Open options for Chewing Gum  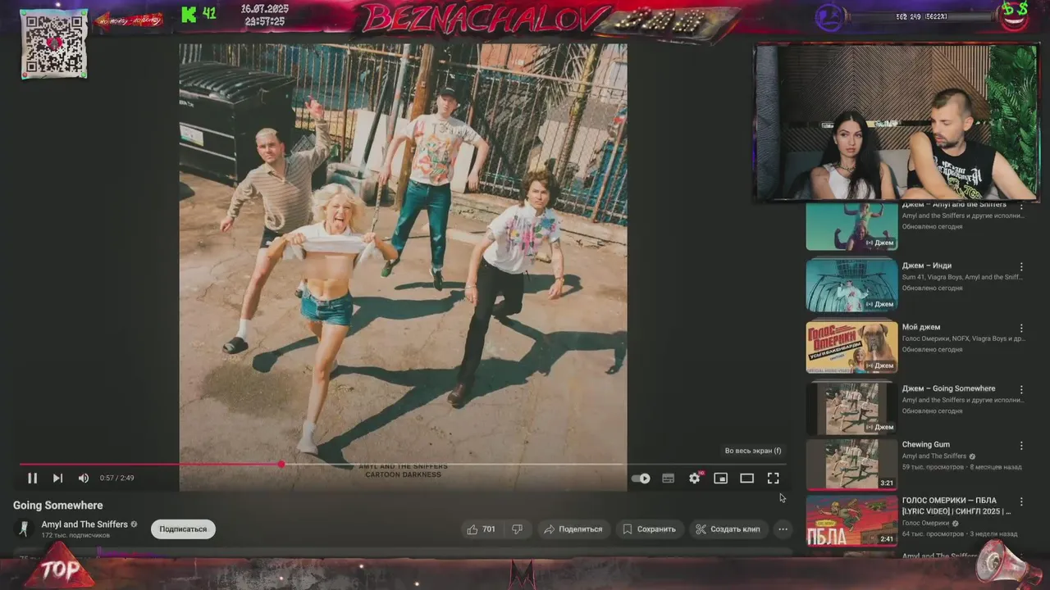tap(1021, 446)
